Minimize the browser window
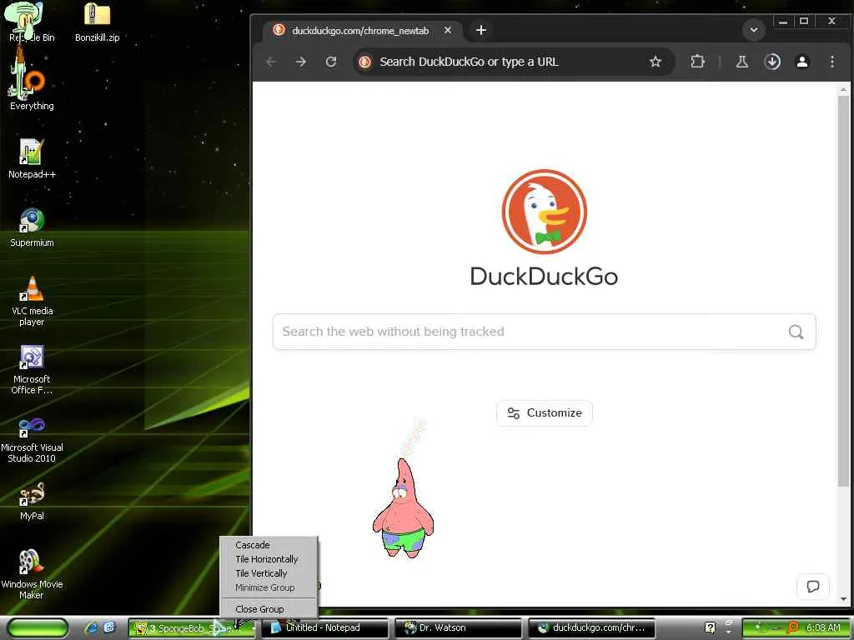The height and width of the screenshot is (640, 854). (783, 21)
